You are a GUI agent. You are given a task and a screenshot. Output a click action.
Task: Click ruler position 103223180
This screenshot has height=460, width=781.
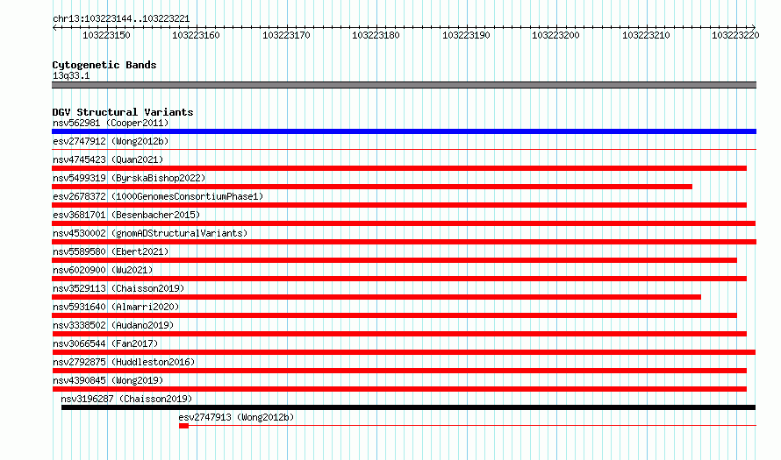click(x=376, y=35)
